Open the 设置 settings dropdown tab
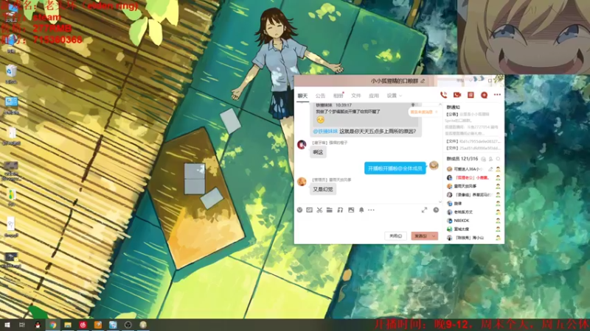This screenshot has height=331, width=590. click(x=394, y=96)
